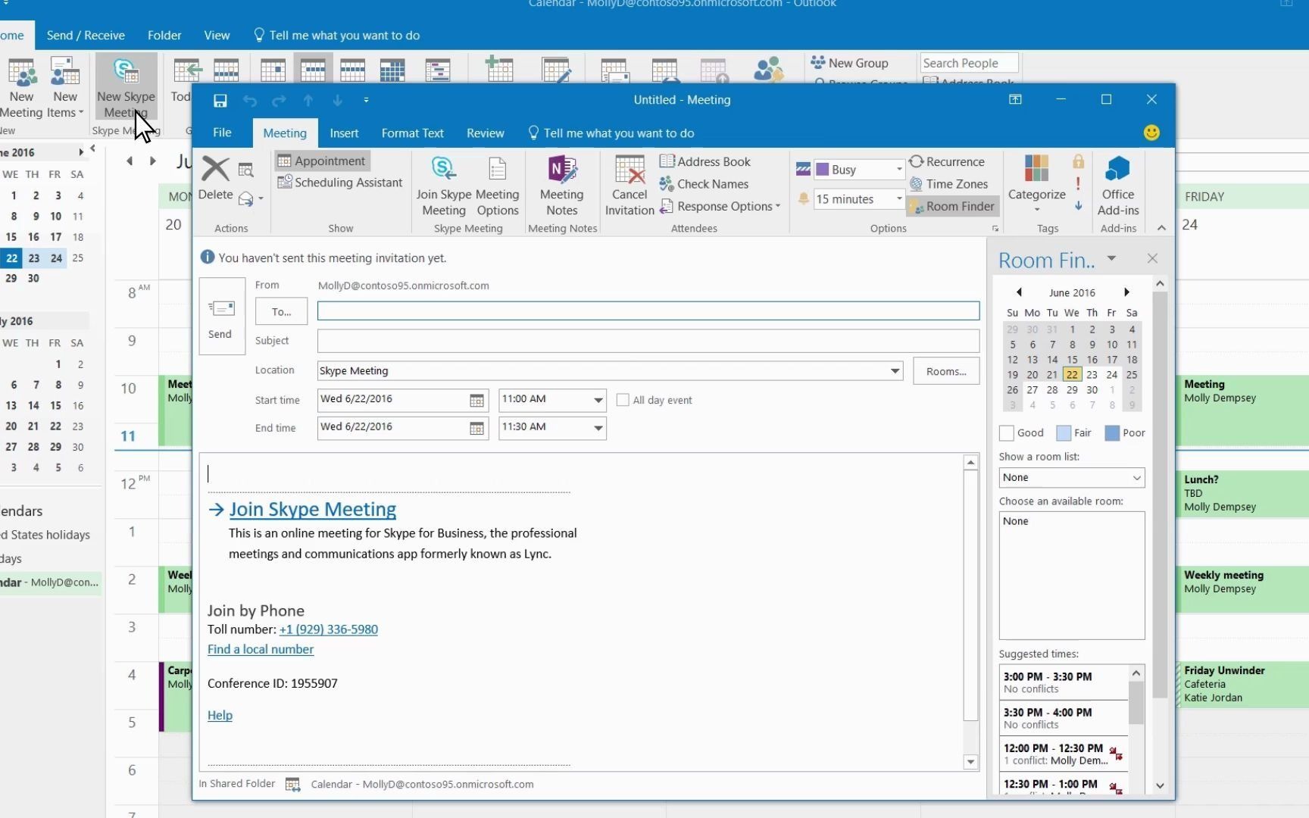Open the File tab in meeting window
1309x818 pixels.
point(222,133)
